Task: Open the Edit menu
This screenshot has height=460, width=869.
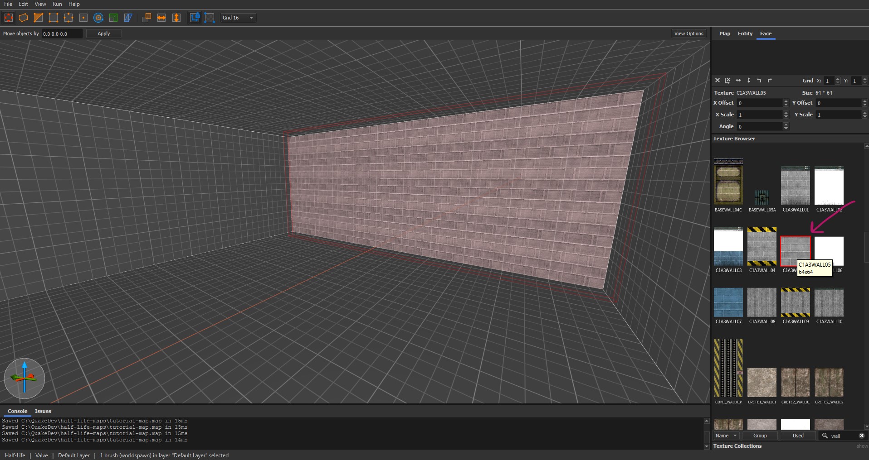Action: pos(24,4)
